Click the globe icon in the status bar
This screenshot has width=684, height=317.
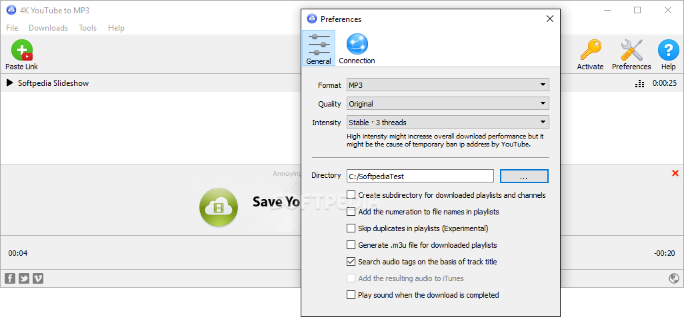pyautogui.click(x=674, y=278)
